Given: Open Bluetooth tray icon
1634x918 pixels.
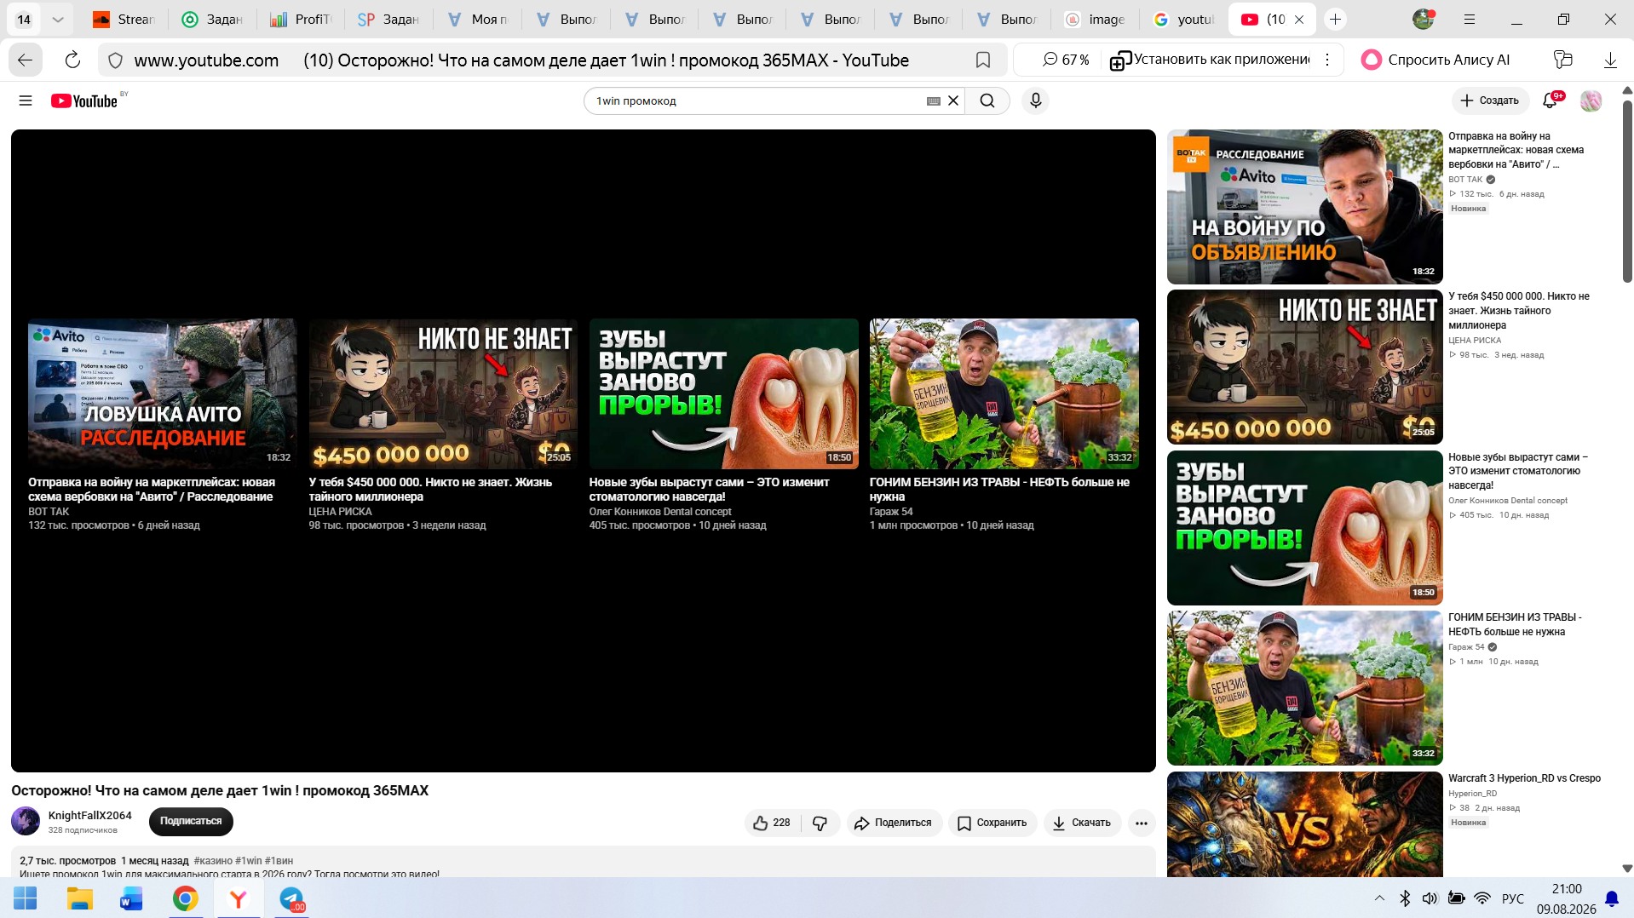Looking at the screenshot, I should 1405,898.
